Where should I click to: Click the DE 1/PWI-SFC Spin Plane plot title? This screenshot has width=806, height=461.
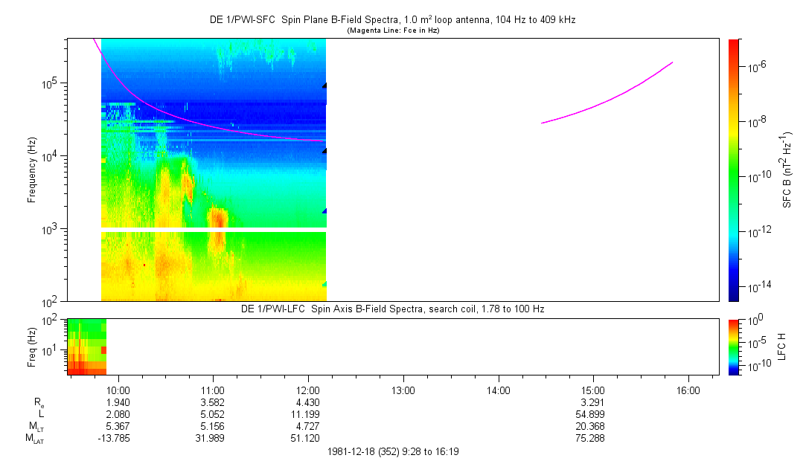392,20
